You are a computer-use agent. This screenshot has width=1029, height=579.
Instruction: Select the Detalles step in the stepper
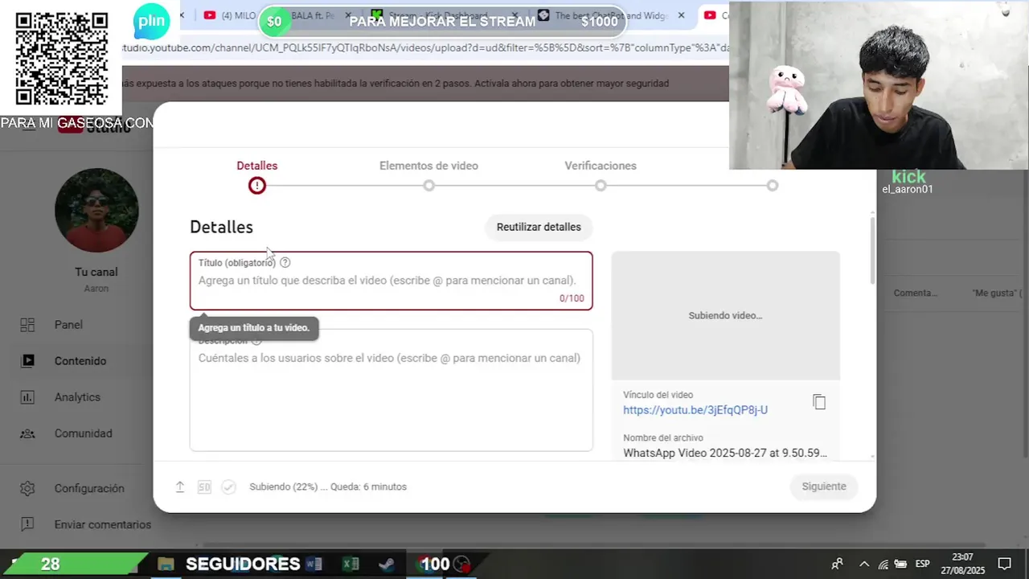(256, 176)
